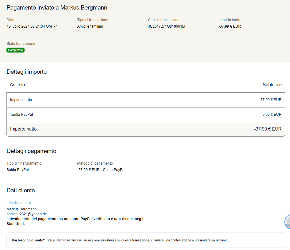The width and height of the screenshot is (290, 250).
Task: Click the Amici e familiari transaction type
Action: pyautogui.click(x=90, y=26)
